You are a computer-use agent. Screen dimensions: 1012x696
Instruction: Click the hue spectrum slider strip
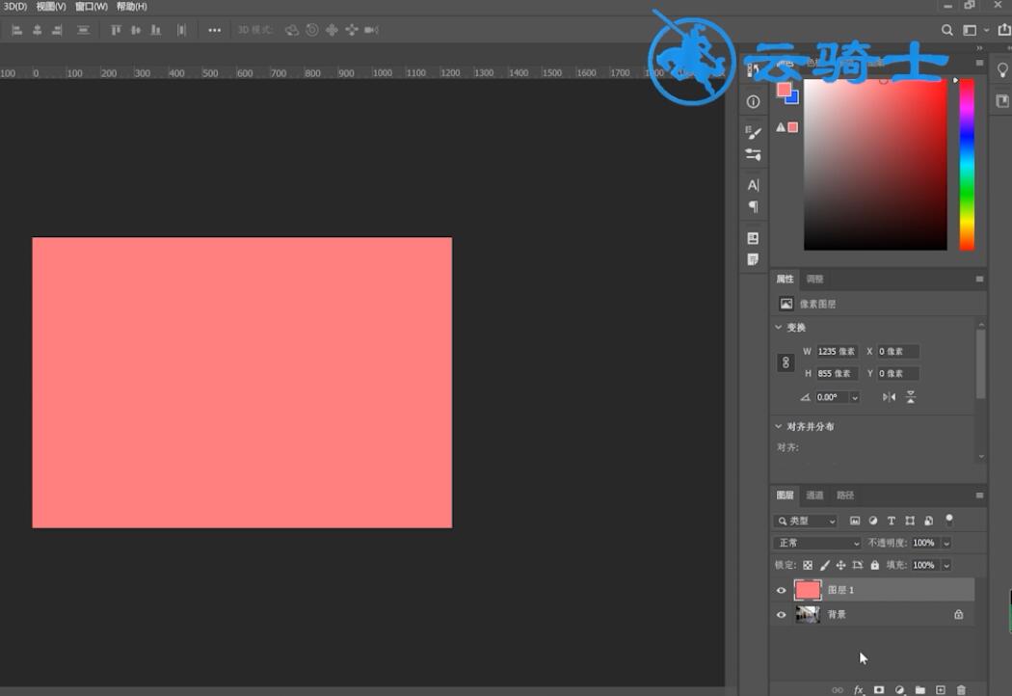(x=966, y=164)
